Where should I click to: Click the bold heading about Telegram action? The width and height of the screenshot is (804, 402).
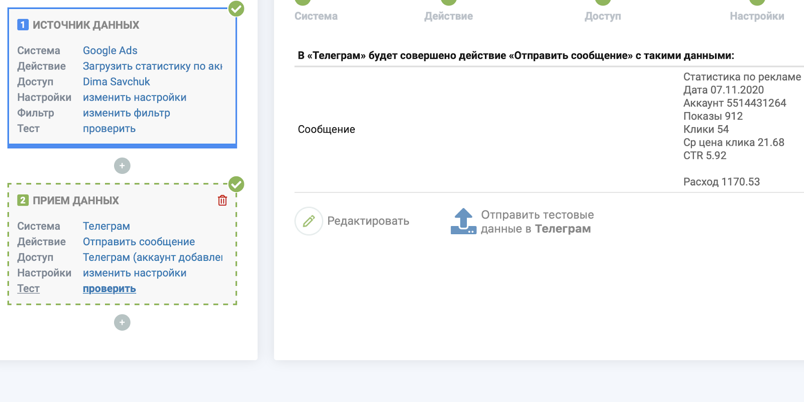pyautogui.click(x=516, y=55)
